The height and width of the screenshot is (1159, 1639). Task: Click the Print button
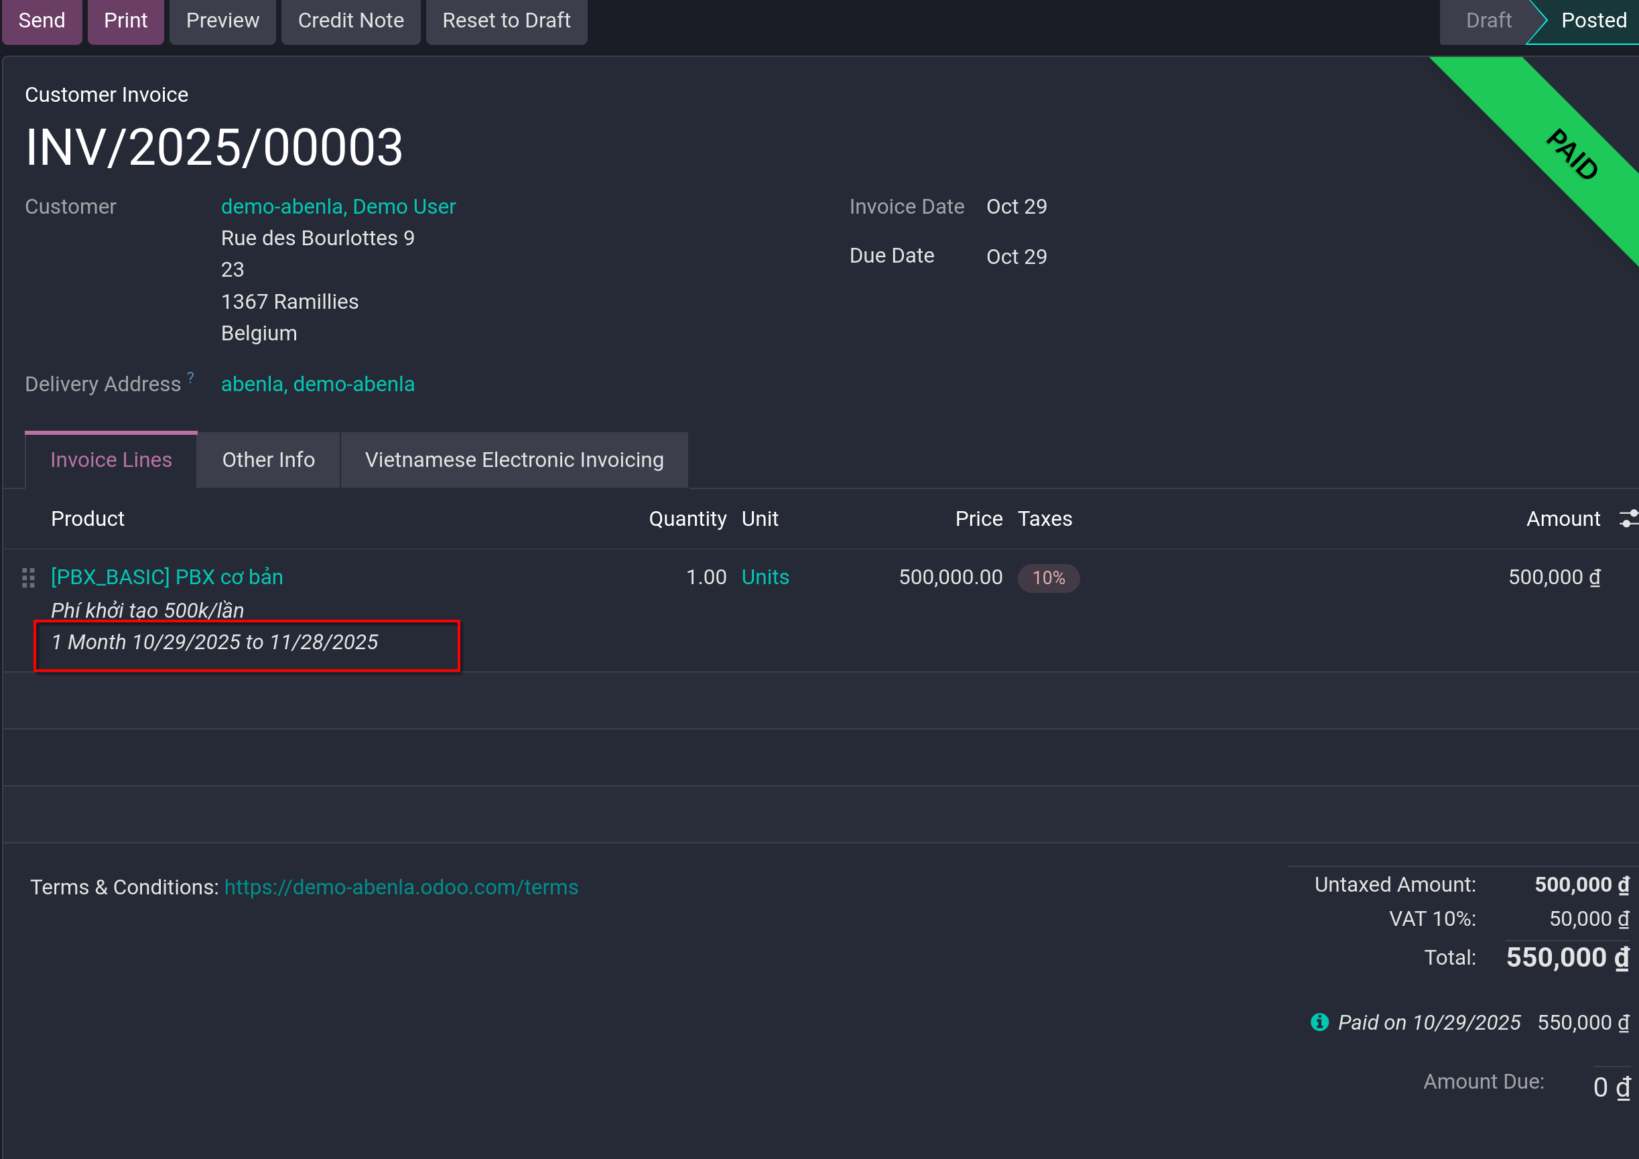tap(125, 21)
